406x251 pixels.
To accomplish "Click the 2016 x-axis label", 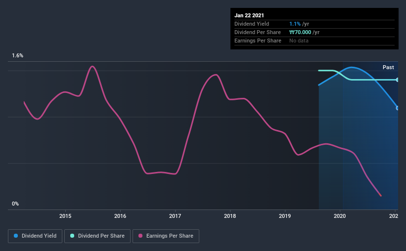I will [120, 216].
